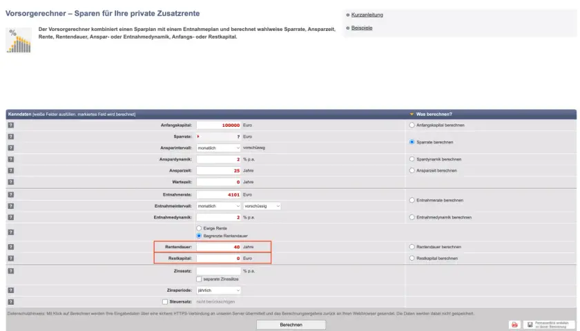Viewport: 580px width, 331px height.
Task: Select Ansparzeit berechnen radio button
Action: (412, 171)
